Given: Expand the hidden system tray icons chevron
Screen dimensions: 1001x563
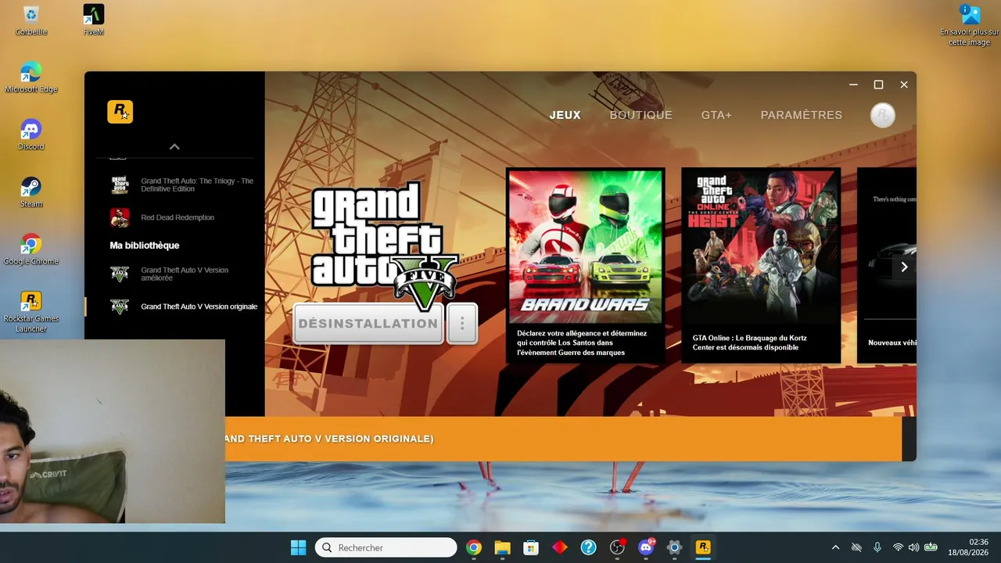Looking at the screenshot, I should click(835, 547).
